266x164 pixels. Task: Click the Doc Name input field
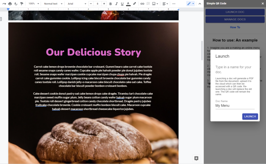(235, 106)
